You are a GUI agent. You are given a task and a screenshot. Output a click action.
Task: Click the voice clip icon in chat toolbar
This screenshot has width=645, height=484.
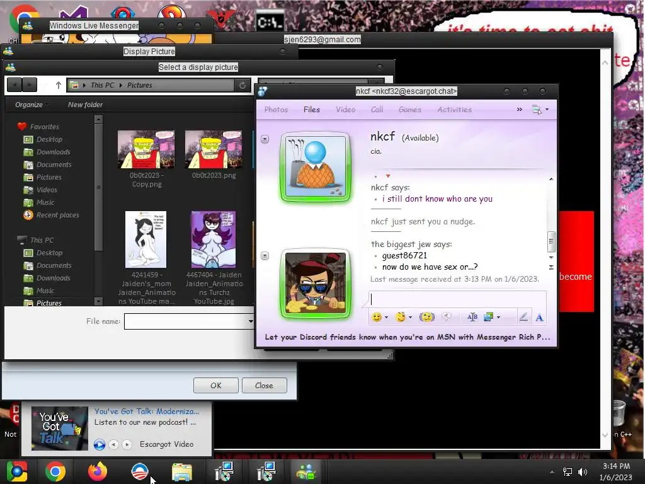(x=447, y=316)
